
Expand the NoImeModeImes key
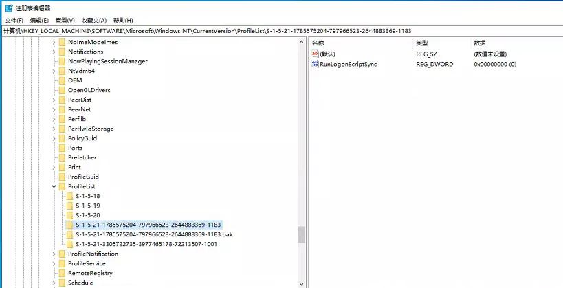click(54, 43)
